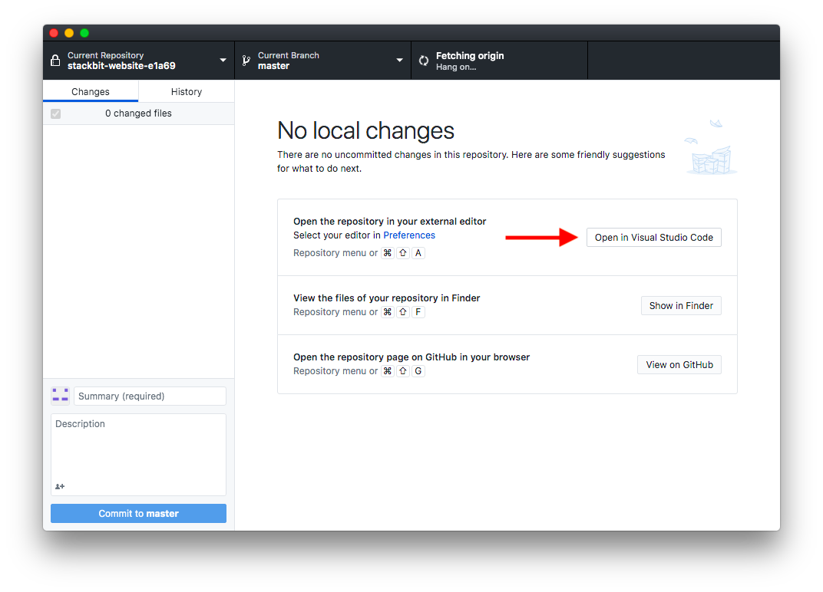Focus the Description text area
The height and width of the screenshot is (592, 823).
point(138,455)
